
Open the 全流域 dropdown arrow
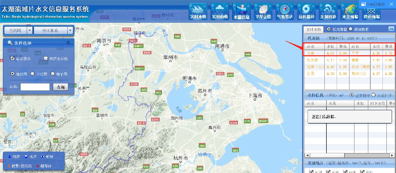(30, 30)
